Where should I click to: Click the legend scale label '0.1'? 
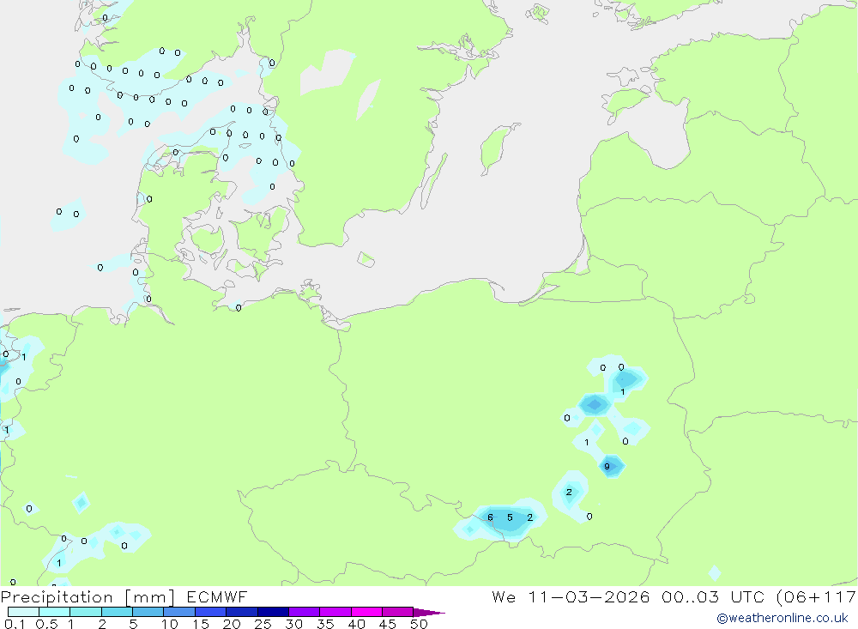pyautogui.click(x=15, y=624)
